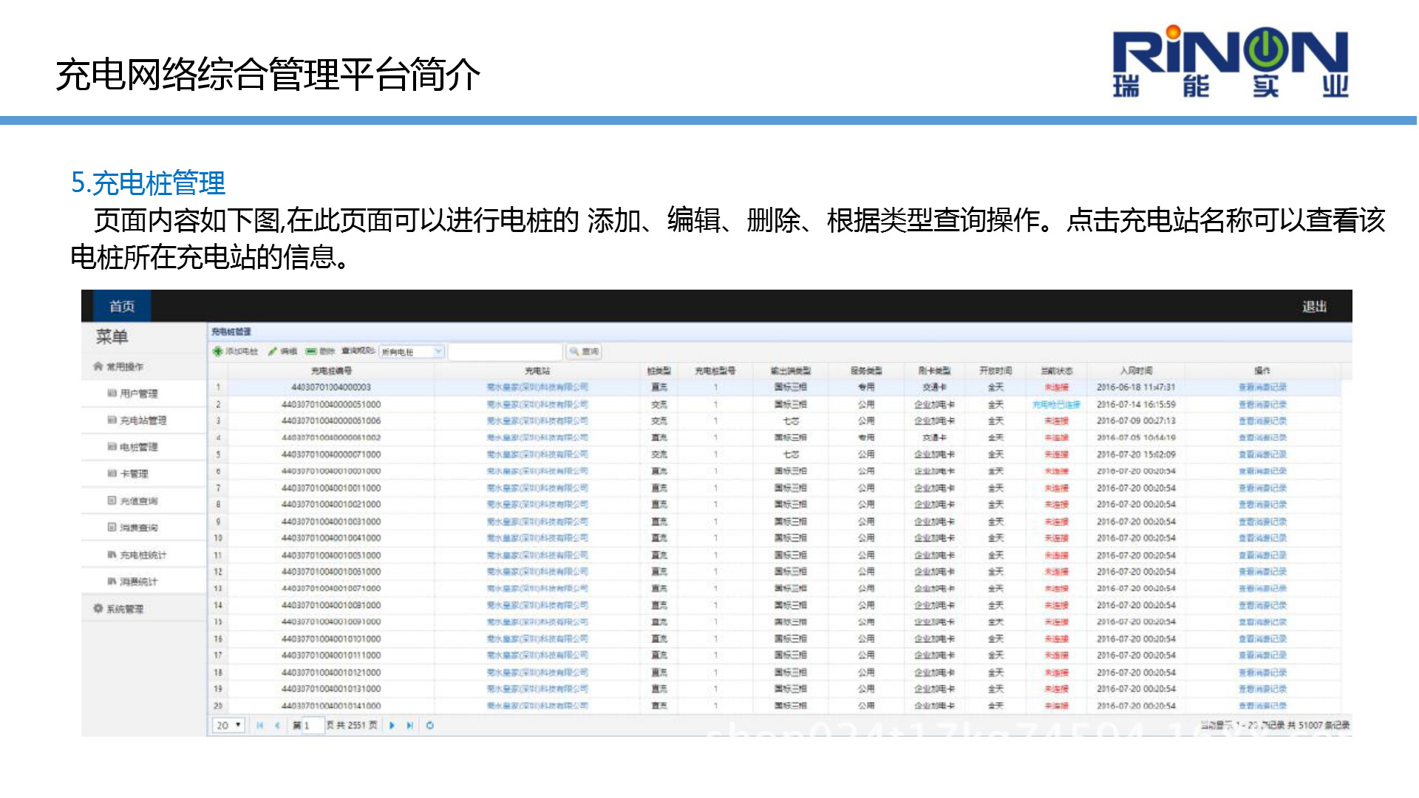Click the search text input field
This screenshot has height=798, width=1419.
505,352
